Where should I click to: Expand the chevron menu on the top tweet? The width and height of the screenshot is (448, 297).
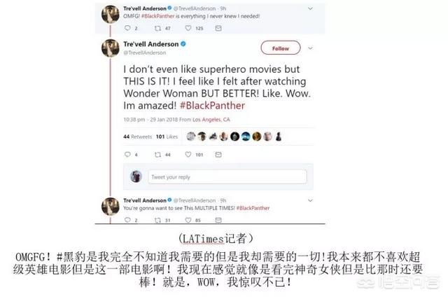click(x=310, y=9)
